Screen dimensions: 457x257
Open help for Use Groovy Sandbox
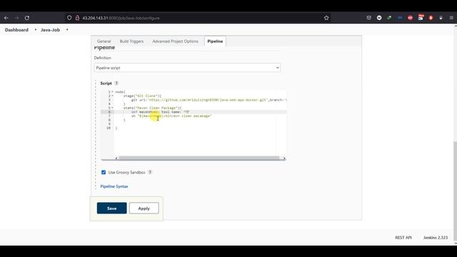pyautogui.click(x=150, y=172)
